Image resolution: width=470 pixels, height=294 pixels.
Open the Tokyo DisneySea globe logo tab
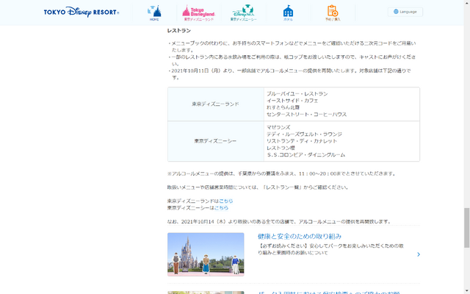(243, 13)
